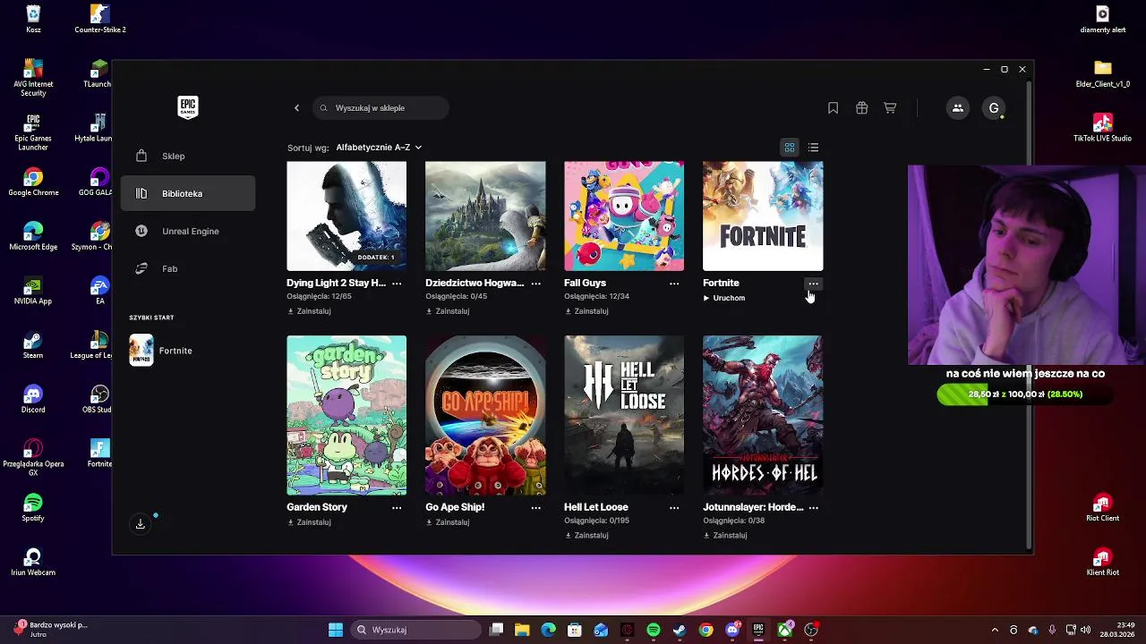Open options menu for Garden Story
Viewport: 1146px width, 644px height.
click(397, 507)
